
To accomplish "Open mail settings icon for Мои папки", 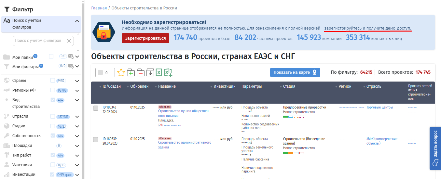I will (x=71, y=57).
